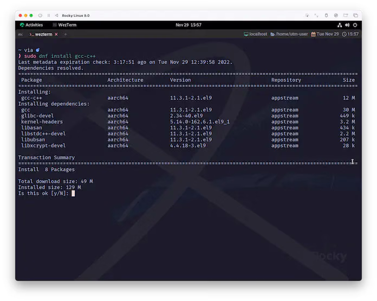Click the Tue Nov 29 date status item
377x301 pixels.
coord(325,34)
